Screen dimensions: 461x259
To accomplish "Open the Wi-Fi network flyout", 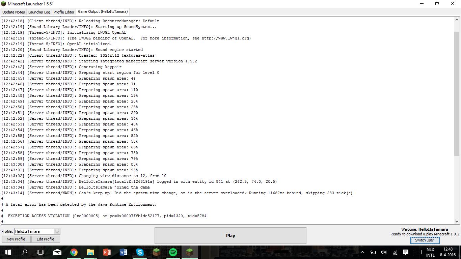I will 395,252.
